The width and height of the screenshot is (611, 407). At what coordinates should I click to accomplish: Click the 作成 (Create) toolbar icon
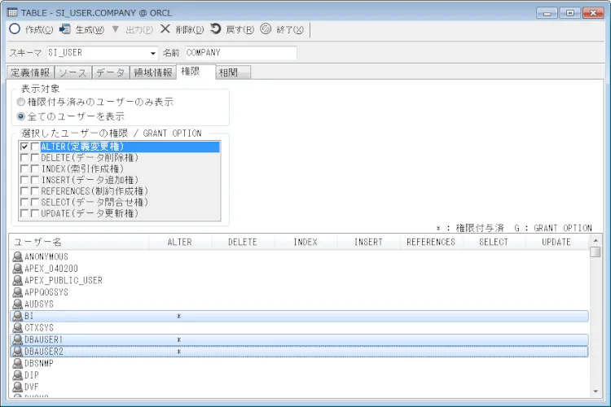click(x=15, y=28)
